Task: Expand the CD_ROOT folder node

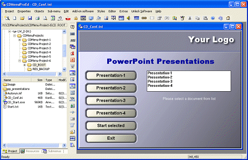Action: (x=24, y=65)
